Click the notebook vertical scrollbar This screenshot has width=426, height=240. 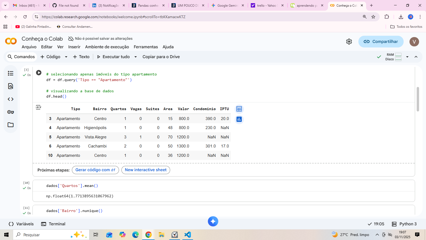point(418,99)
